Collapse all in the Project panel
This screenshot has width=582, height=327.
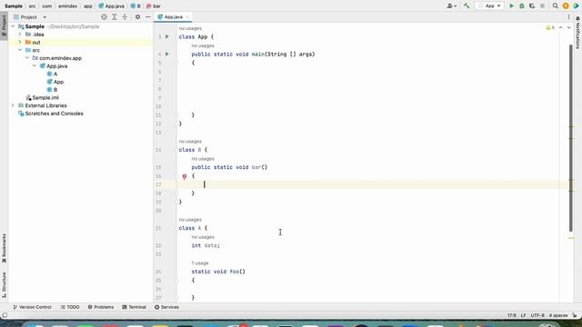tap(125, 17)
